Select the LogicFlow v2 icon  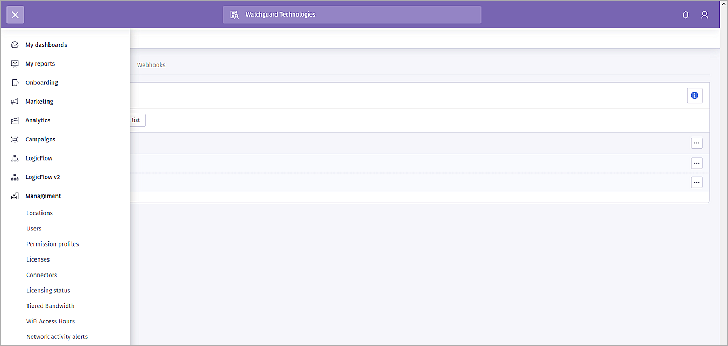click(15, 177)
